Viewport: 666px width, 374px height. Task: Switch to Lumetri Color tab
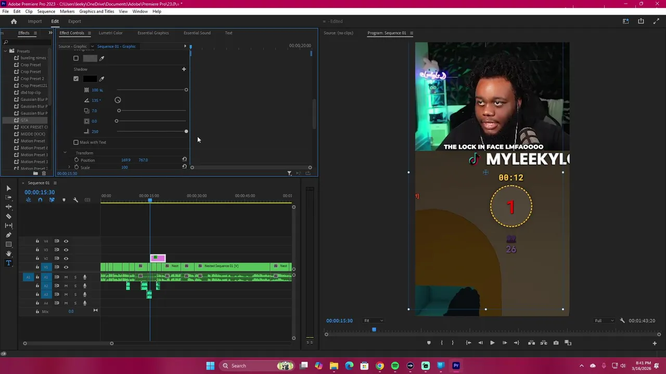(x=111, y=33)
